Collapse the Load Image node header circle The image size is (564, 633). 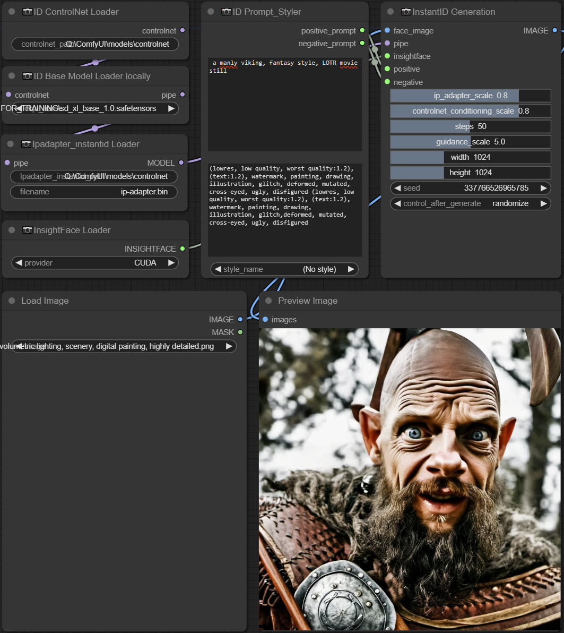point(11,301)
